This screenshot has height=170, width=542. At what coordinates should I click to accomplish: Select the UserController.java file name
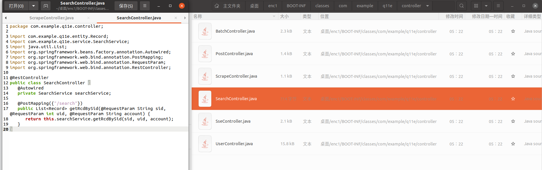(234, 144)
